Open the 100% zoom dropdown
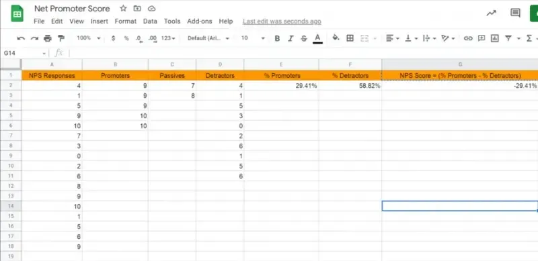Viewport: 538px width, 261px height. (x=89, y=38)
